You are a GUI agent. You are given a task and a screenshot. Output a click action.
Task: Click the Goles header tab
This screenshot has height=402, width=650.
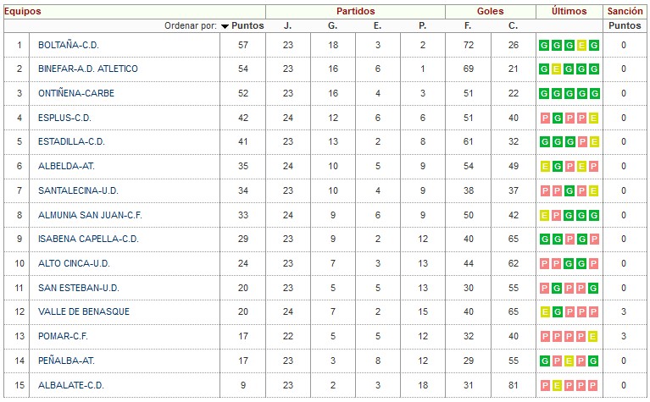[x=490, y=11]
